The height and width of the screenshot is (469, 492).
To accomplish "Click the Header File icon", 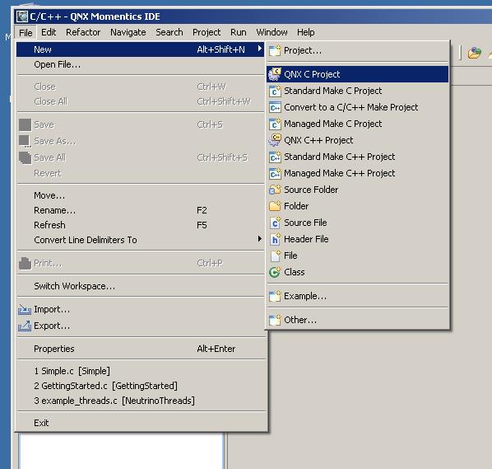I will 275,239.
